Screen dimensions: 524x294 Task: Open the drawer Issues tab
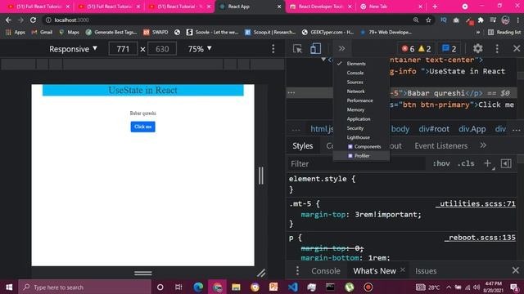[x=426, y=271]
